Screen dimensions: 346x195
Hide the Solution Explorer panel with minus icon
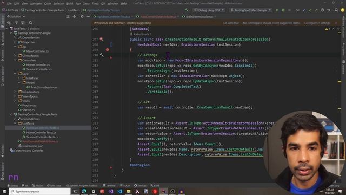(88, 17)
